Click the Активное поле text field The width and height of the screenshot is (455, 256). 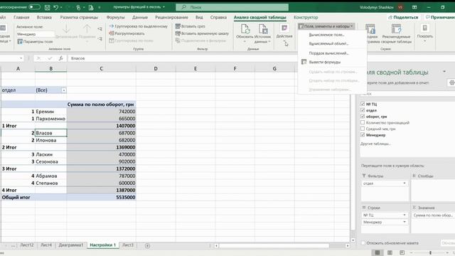pyautogui.click(x=35, y=34)
